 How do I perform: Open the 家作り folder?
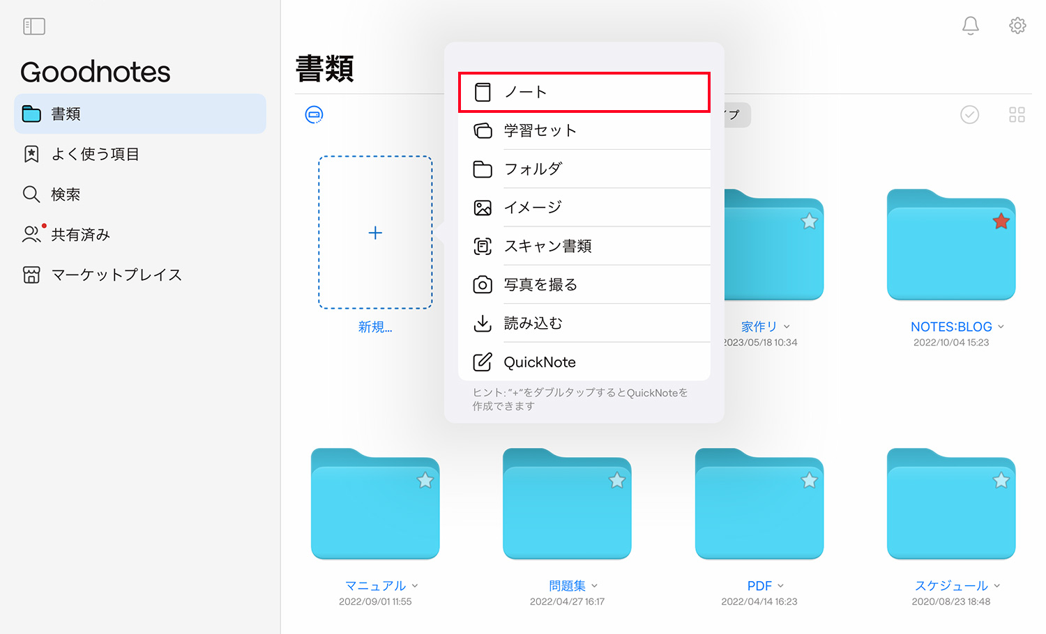click(x=774, y=244)
